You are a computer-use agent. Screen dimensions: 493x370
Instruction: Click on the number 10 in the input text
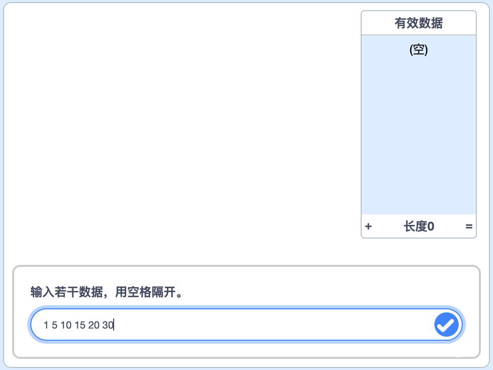[66, 325]
